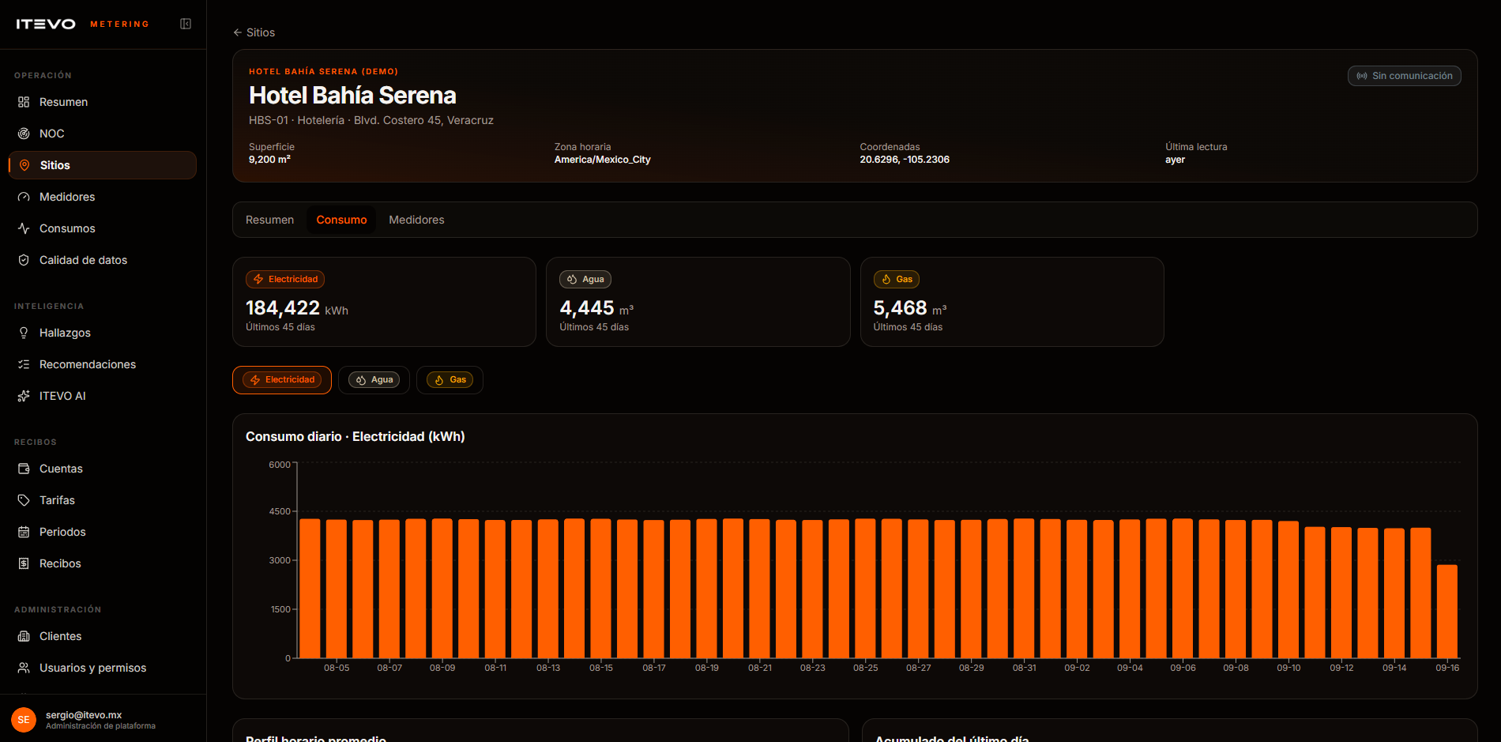Open Tarifas tag icon

click(x=24, y=500)
